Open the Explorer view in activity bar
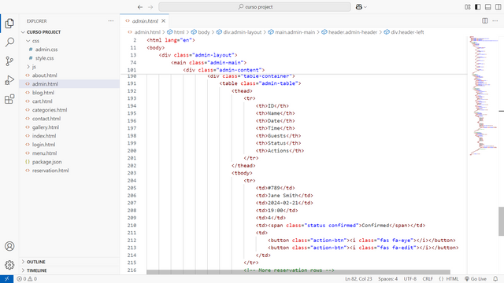This screenshot has height=283, width=504. point(9,23)
